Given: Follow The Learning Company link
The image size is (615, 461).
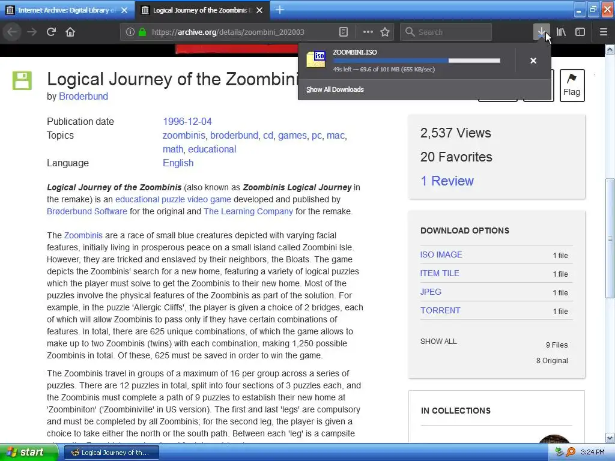Looking at the screenshot, I should [248, 212].
